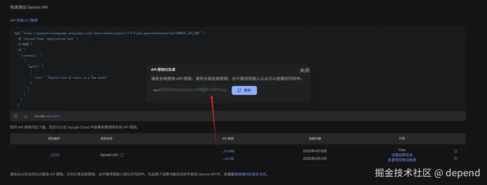The height and width of the screenshot is (185, 487).
Task: Delete the ...mr48 API key
Action: pyautogui.click(x=455, y=158)
